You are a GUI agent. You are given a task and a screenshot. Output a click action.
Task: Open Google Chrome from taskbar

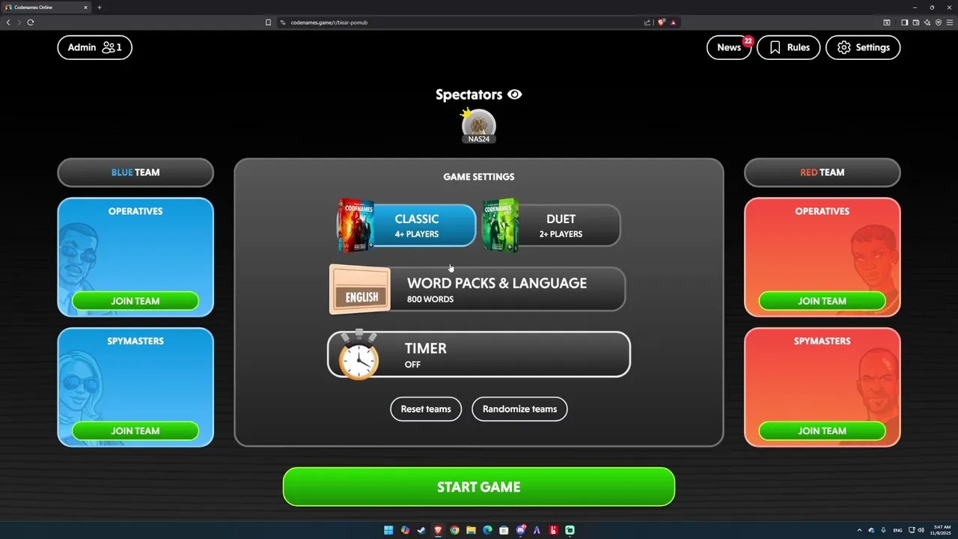coord(454,530)
